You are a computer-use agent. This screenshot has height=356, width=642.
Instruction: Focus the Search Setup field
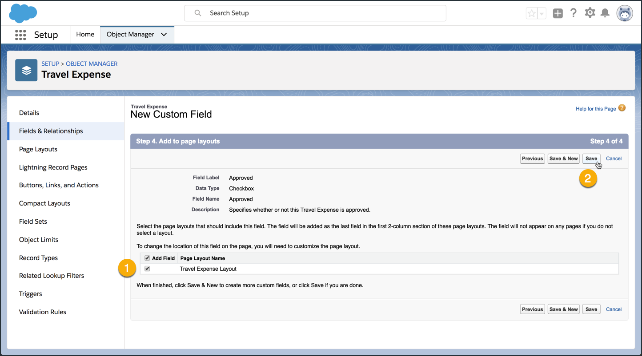tap(315, 13)
